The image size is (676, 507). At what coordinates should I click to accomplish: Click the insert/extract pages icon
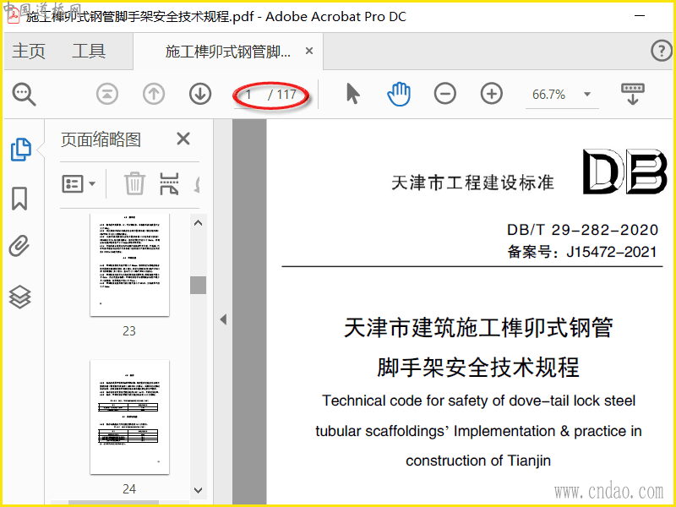(169, 183)
